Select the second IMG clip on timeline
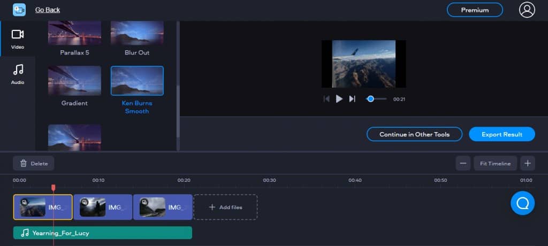Screen dimensions: 548x246 coord(103,207)
